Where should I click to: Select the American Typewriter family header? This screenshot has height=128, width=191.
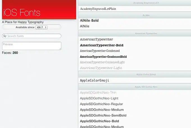(134, 33)
